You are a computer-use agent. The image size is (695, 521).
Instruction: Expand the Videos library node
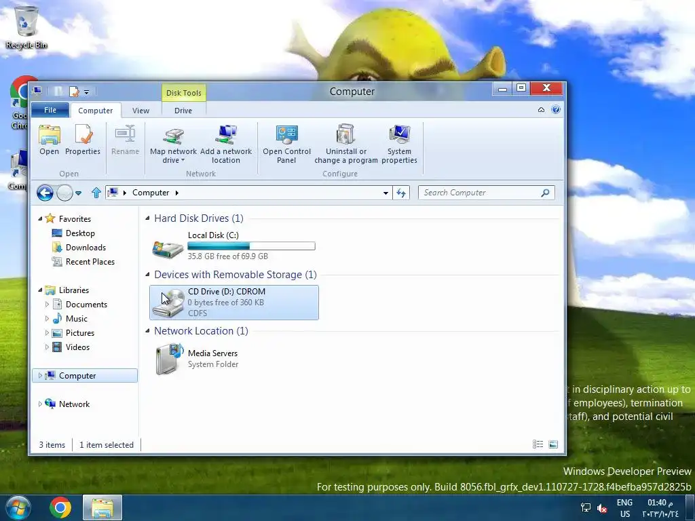click(x=47, y=347)
